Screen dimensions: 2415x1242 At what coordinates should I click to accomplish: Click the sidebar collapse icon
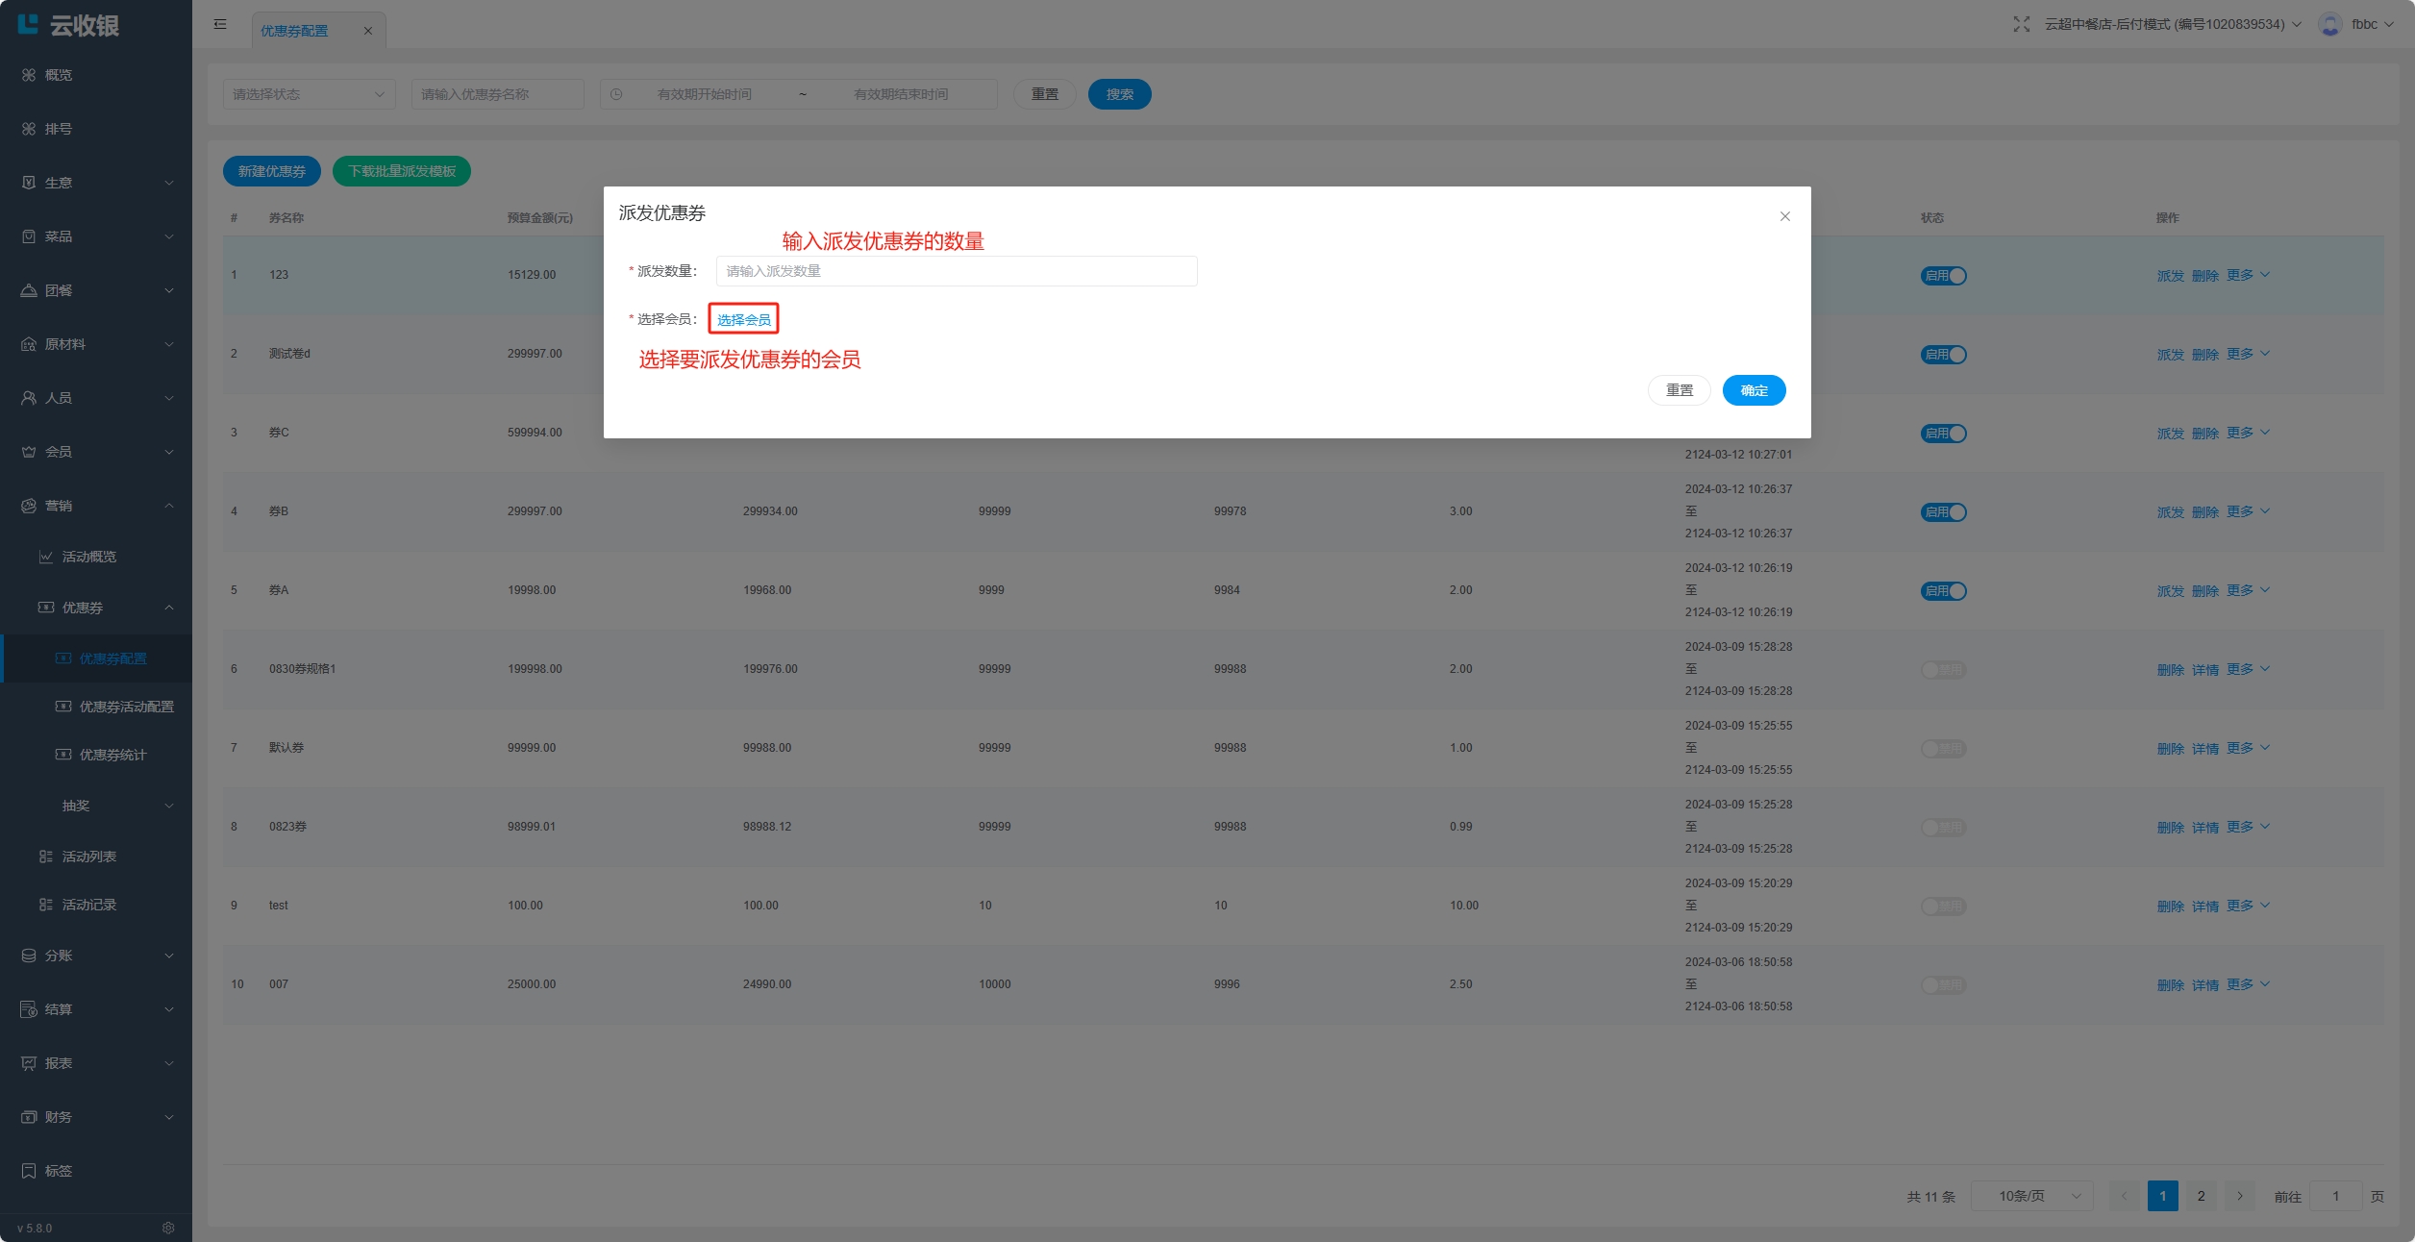(x=220, y=24)
